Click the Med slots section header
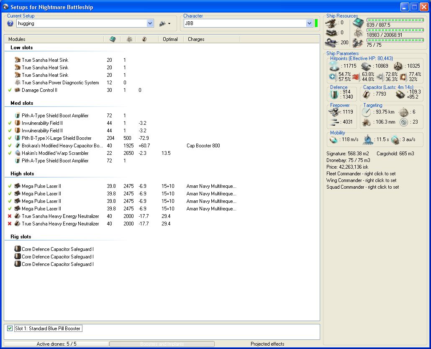 click(22, 103)
